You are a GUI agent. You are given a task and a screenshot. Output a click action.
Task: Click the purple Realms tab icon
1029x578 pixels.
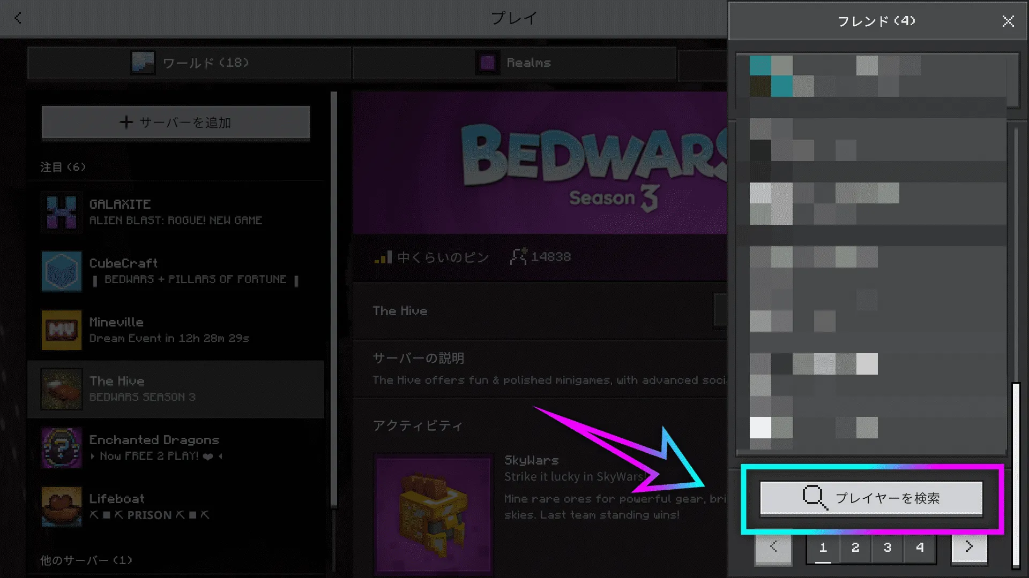pos(487,63)
